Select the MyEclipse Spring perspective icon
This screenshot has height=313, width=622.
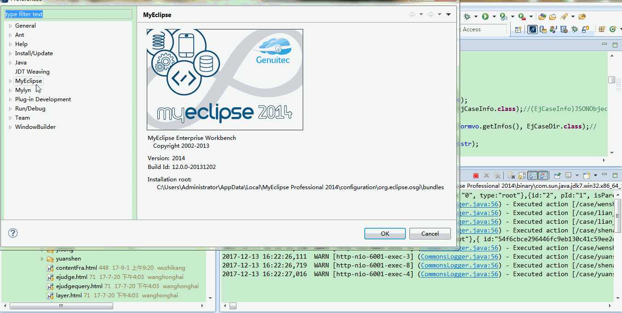pyautogui.click(x=532, y=29)
